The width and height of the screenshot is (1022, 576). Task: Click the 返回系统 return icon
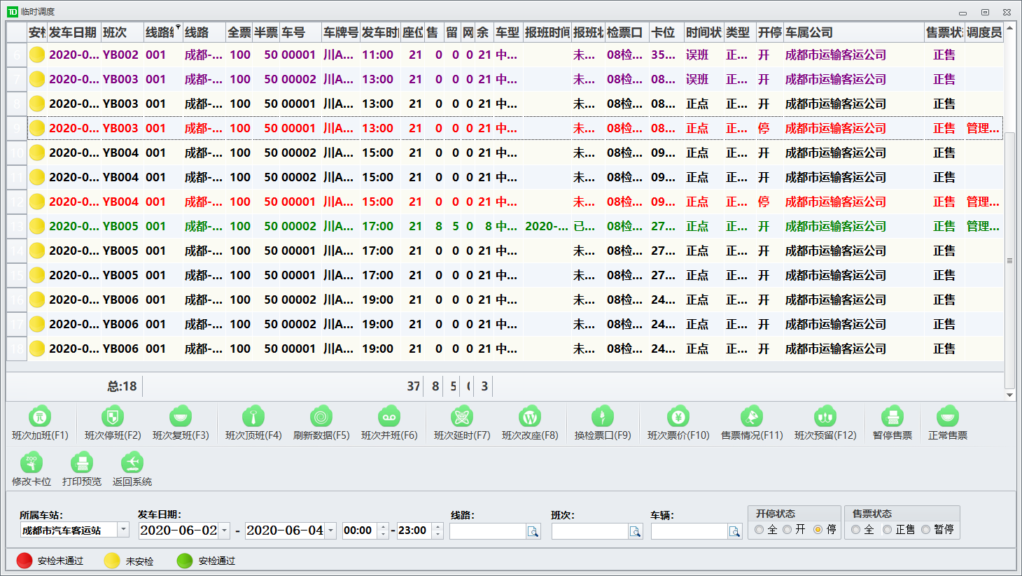point(132,463)
